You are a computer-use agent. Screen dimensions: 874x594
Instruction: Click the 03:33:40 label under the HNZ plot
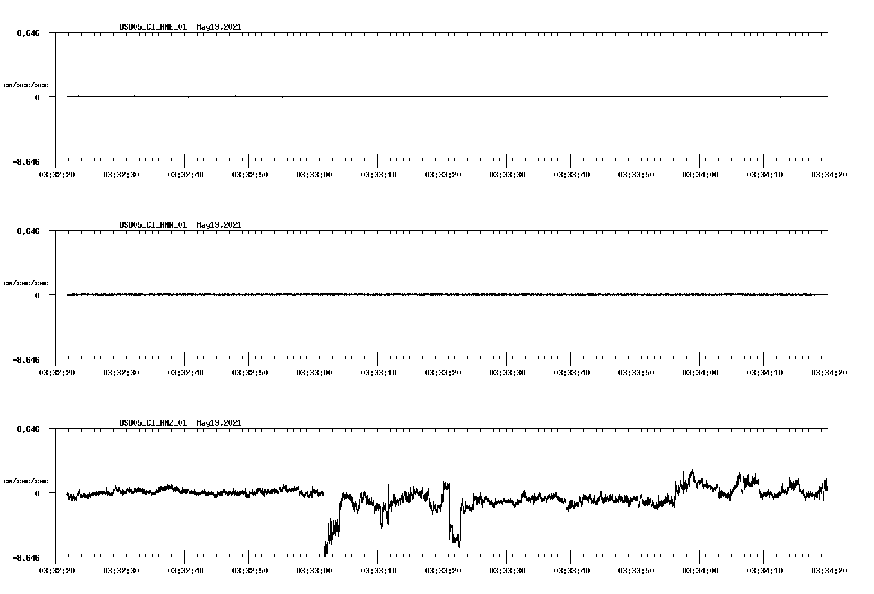click(x=570, y=570)
